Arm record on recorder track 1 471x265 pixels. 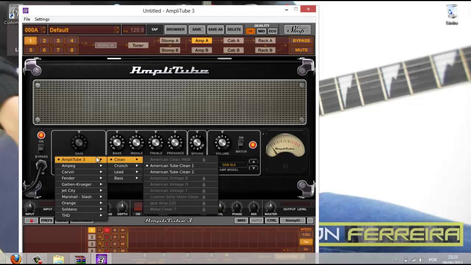point(107,230)
